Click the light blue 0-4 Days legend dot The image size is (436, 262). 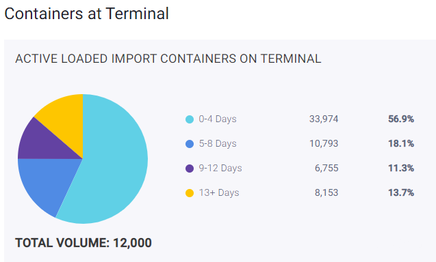pyautogui.click(x=190, y=119)
